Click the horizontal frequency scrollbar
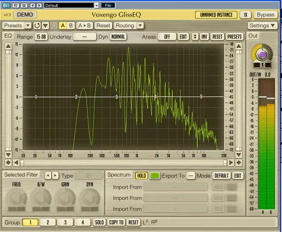282x232 pixels. pos(123,163)
